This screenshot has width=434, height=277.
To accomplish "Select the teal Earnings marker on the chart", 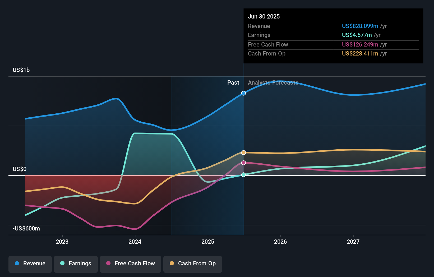I will (243, 174).
